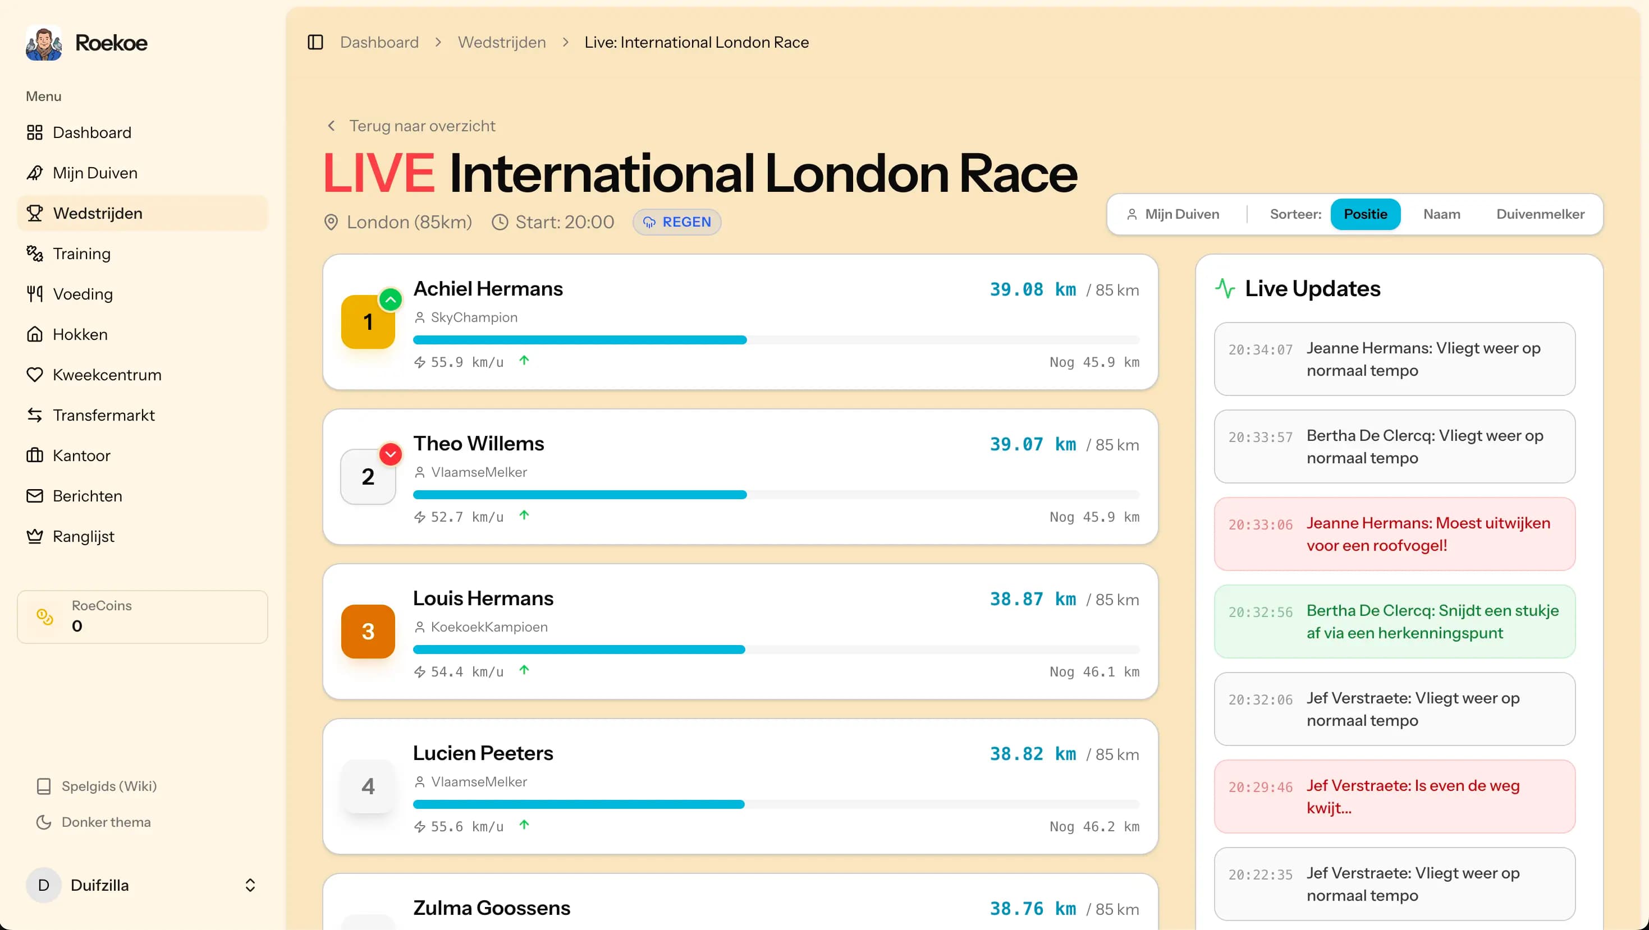The height and width of the screenshot is (930, 1649).
Task: Click Terug naar overzicht link
Action: click(422, 126)
